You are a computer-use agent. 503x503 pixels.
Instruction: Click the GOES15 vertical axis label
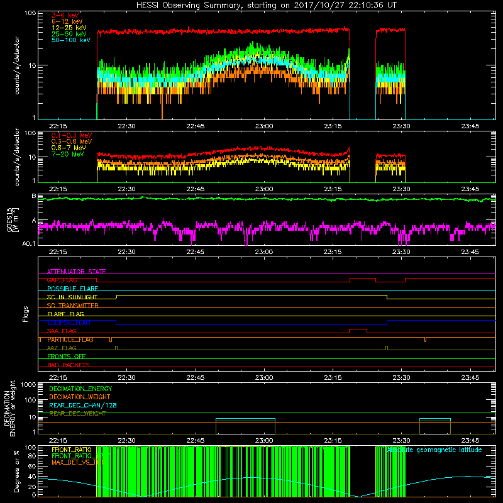tap(13, 220)
